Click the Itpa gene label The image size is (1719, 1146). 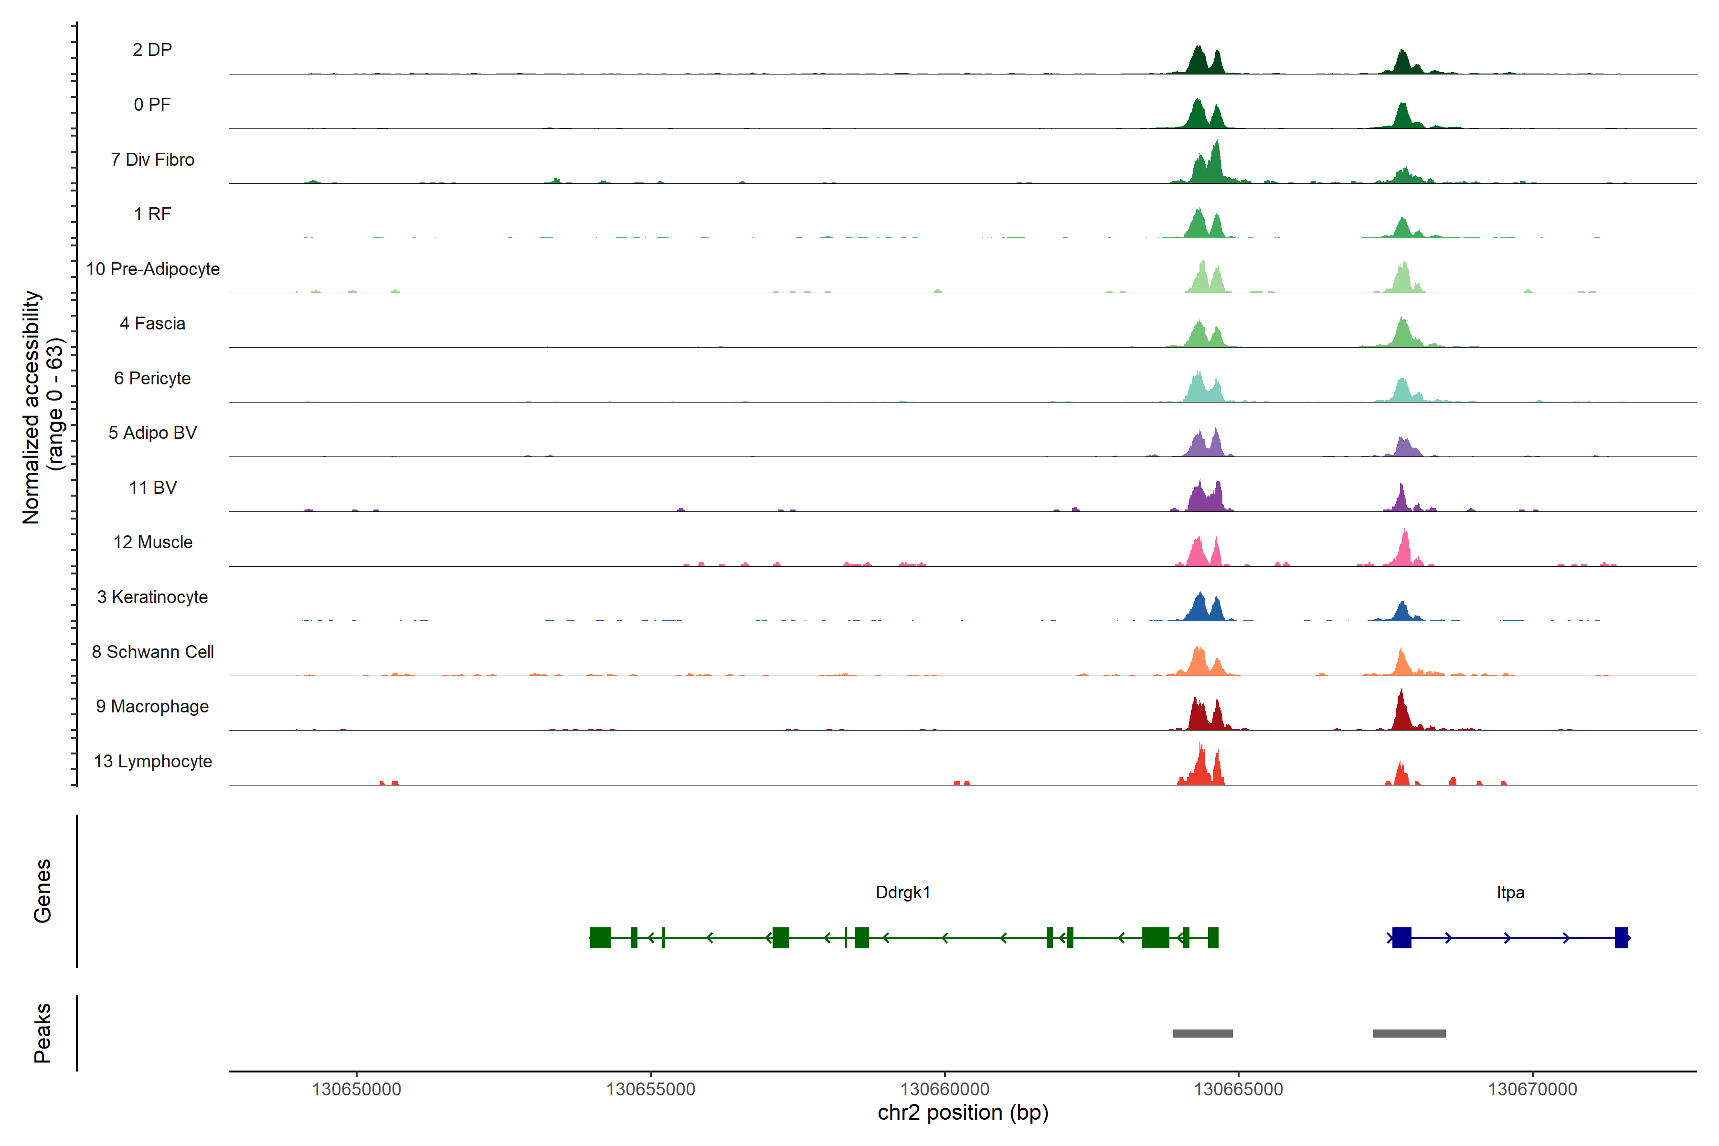(x=1510, y=892)
